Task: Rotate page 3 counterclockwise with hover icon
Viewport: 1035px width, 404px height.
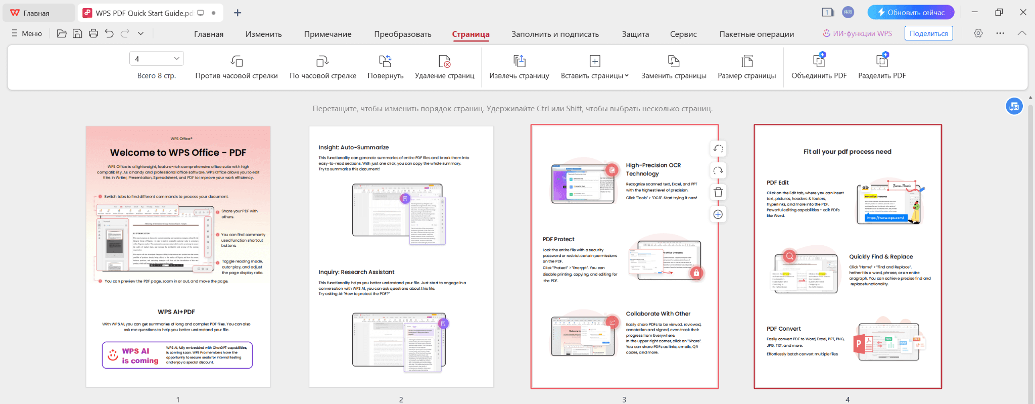Action: (718, 149)
